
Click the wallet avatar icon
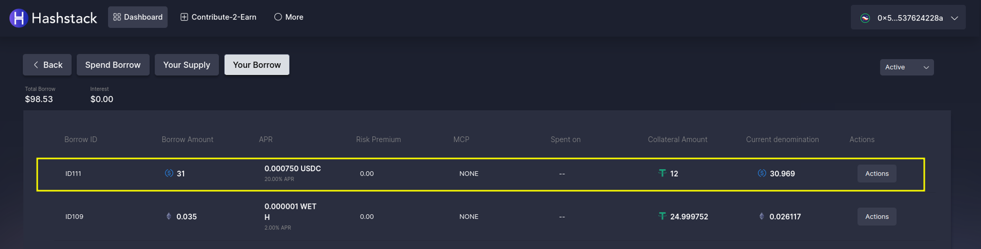click(x=865, y=18)
